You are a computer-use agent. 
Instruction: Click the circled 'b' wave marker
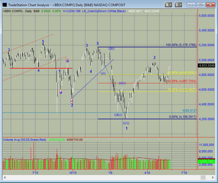67,60
